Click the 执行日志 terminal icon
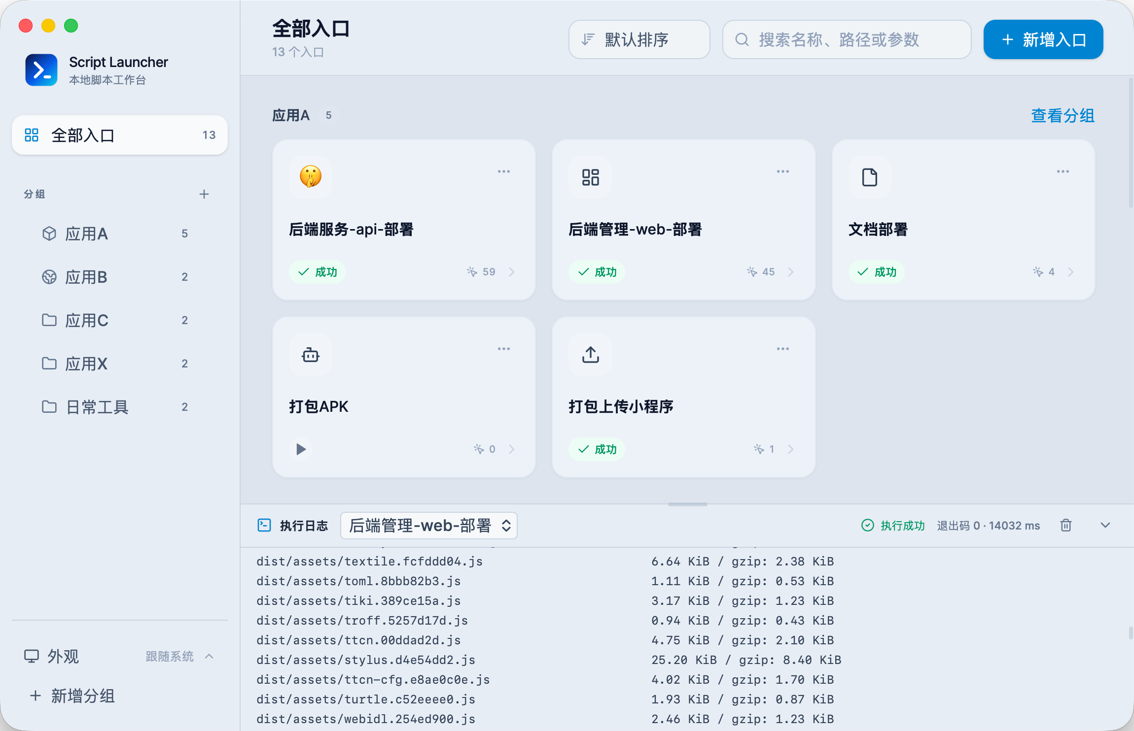 coord(264,525)
